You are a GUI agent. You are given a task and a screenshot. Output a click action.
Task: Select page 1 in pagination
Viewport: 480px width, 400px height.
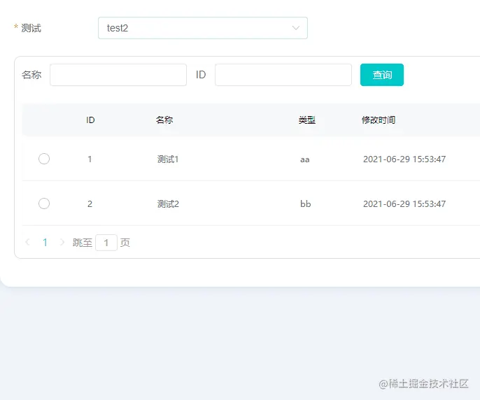[x=45, y=243]
